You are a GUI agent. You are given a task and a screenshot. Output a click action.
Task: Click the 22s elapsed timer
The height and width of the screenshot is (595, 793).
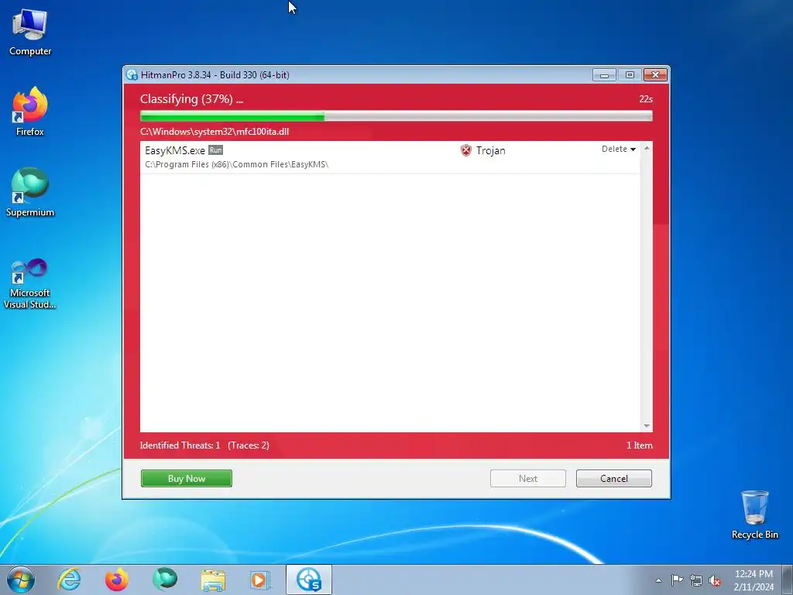tap(646, 99)
